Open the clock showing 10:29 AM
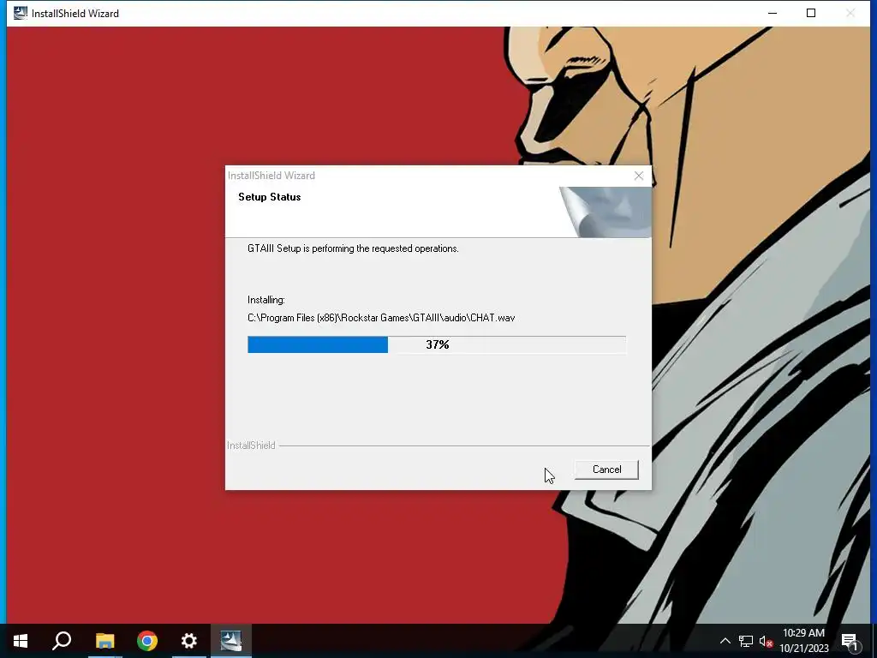 [803, 641]
